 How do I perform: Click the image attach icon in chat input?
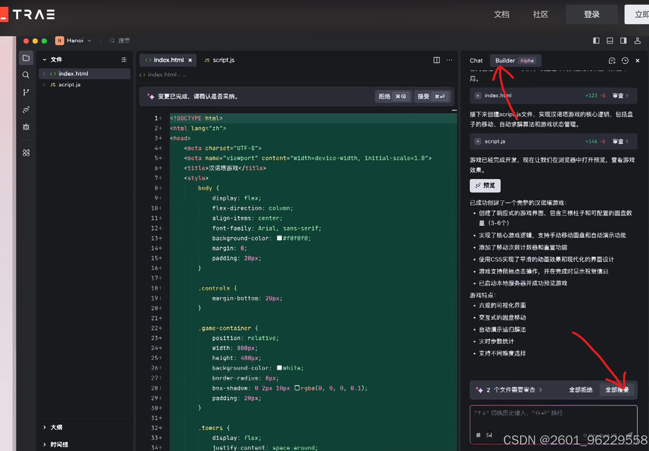[x=489, y=435]
